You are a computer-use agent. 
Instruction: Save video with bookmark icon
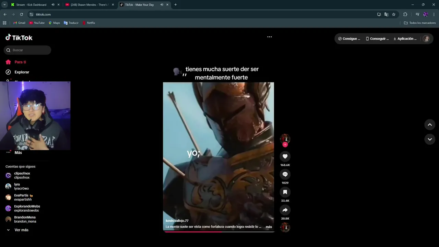click(x=285, y=192)
